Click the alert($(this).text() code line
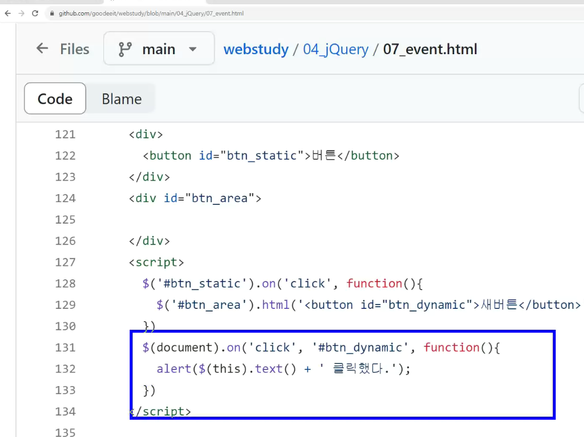This screenshot has height=437, width=584. tap(283, 369)
